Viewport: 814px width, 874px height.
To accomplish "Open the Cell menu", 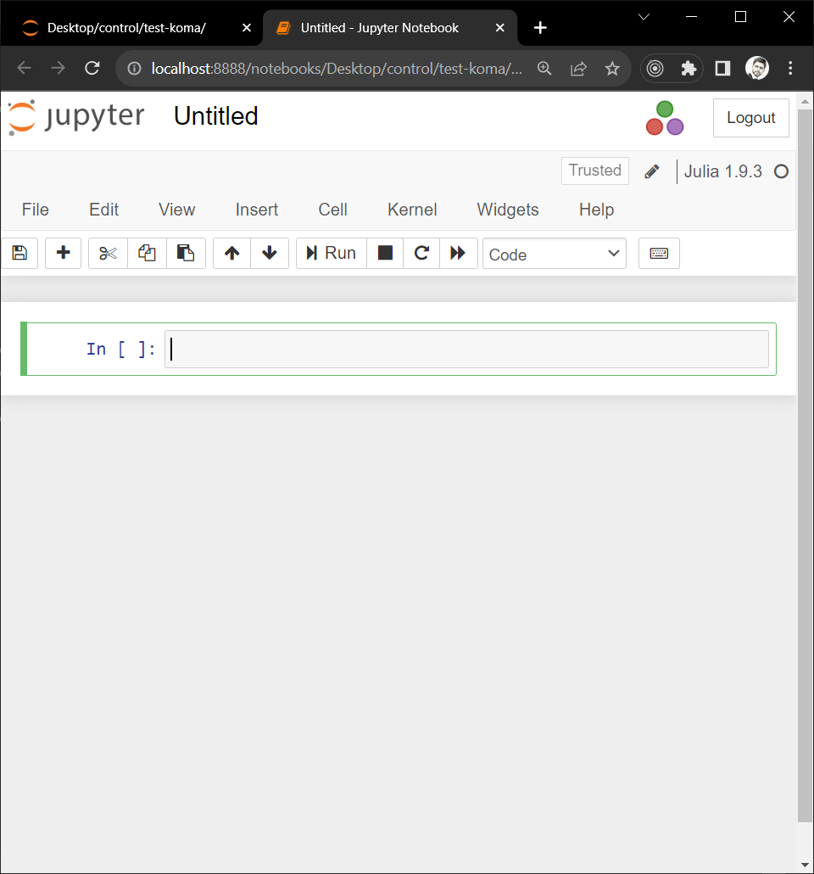I will pos(332,210).
